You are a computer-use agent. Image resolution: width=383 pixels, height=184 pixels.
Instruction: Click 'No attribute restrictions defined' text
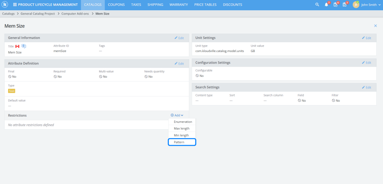[x=31, y=125]
